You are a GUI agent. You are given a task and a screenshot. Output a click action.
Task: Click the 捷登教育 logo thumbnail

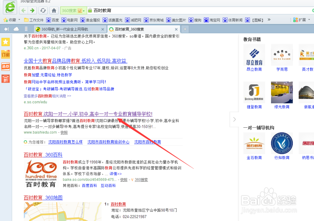coord(254,92)
